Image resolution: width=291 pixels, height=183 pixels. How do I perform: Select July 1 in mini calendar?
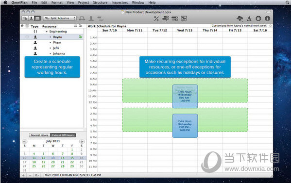[72, 150]
